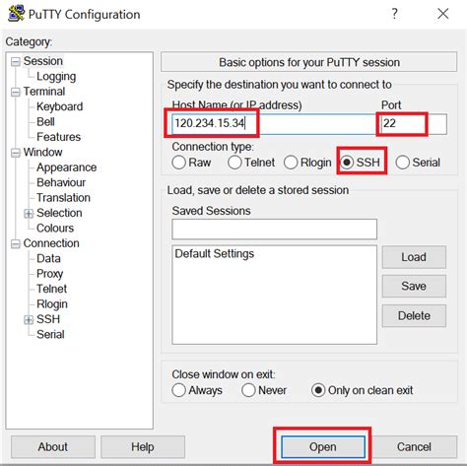Click the question mark help icon
Viewport: 467px width, 466px height.
point(394,14)
